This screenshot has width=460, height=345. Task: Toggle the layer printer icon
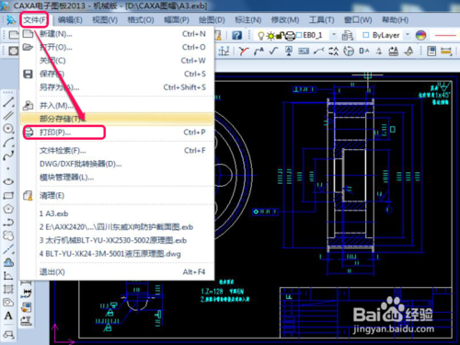tap(290, 36)
